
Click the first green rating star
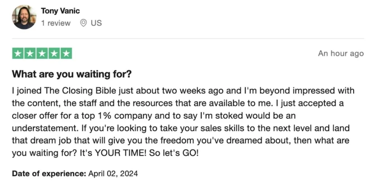18,53
